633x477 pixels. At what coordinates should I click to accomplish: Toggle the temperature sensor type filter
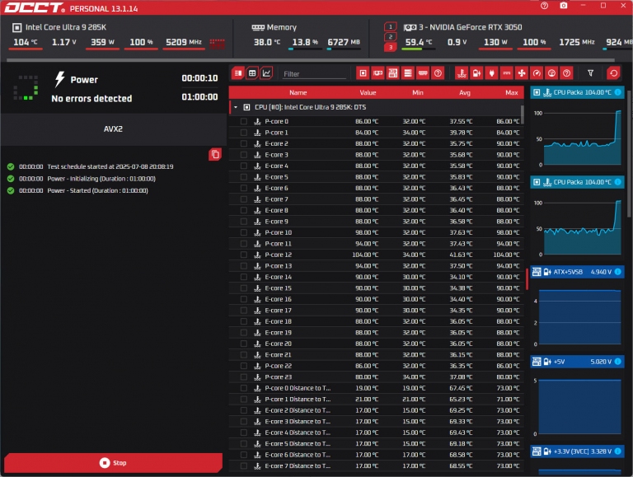point(462,73)
